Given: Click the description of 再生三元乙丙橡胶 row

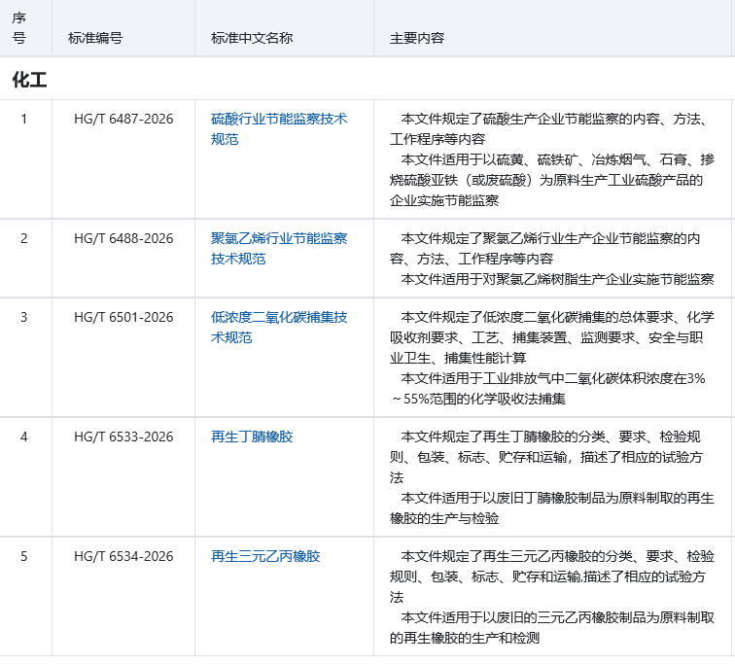Looking at the screenshot, I should coord(551,597).
